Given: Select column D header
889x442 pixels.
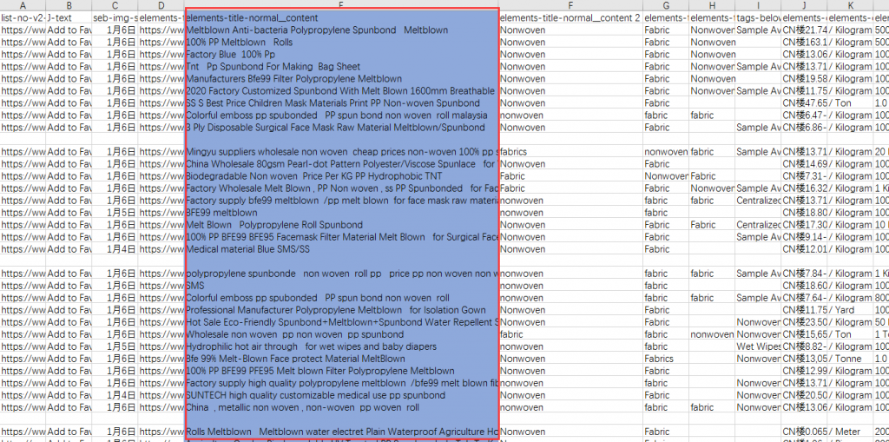Looking at the screenshot, I should pos(161,5).
